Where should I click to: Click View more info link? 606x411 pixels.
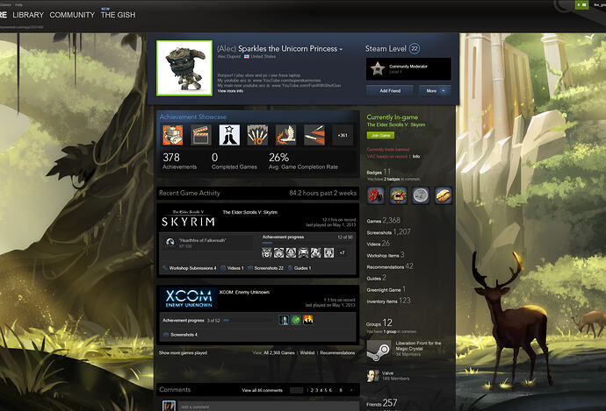point(230,91)
